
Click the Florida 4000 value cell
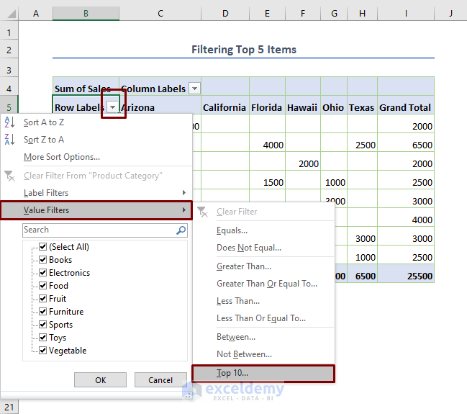click(267, 143)
